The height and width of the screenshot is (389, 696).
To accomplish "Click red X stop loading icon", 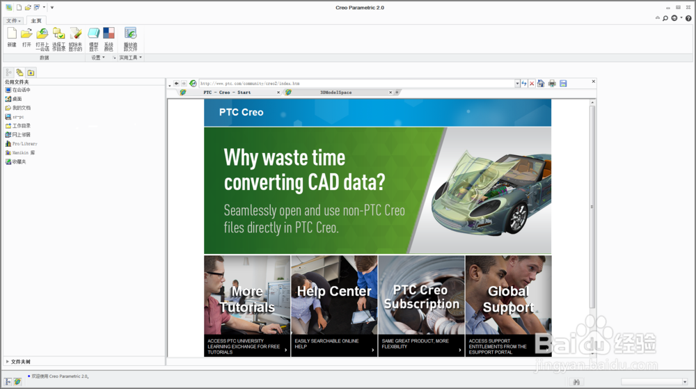I will coord(532,84).
